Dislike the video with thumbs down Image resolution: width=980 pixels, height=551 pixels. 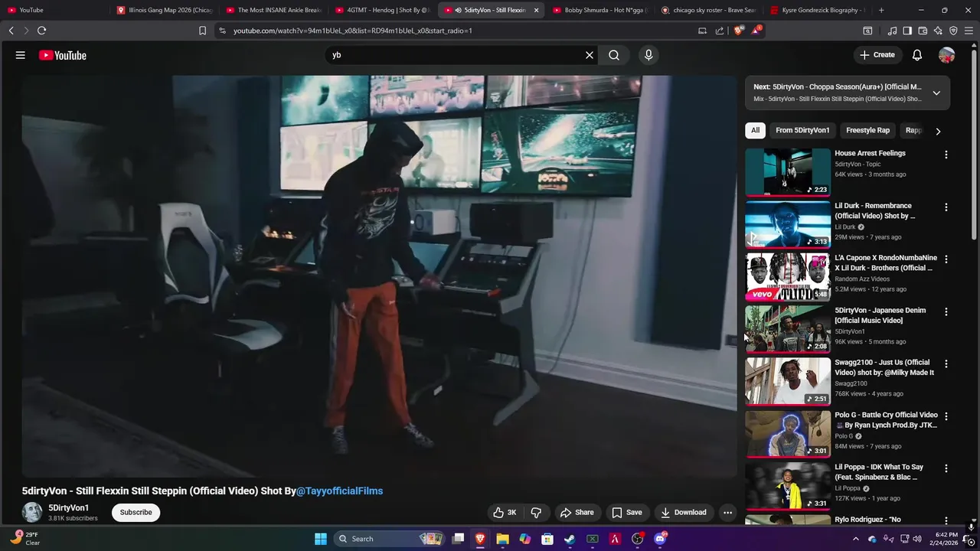(536, 513)
